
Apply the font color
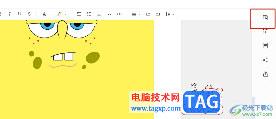[44, 14]
